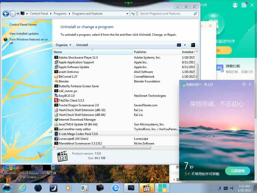Screen dimensions: 257x193
Task: Select avast! Antivirus entry
Action: tap(69, 72)
